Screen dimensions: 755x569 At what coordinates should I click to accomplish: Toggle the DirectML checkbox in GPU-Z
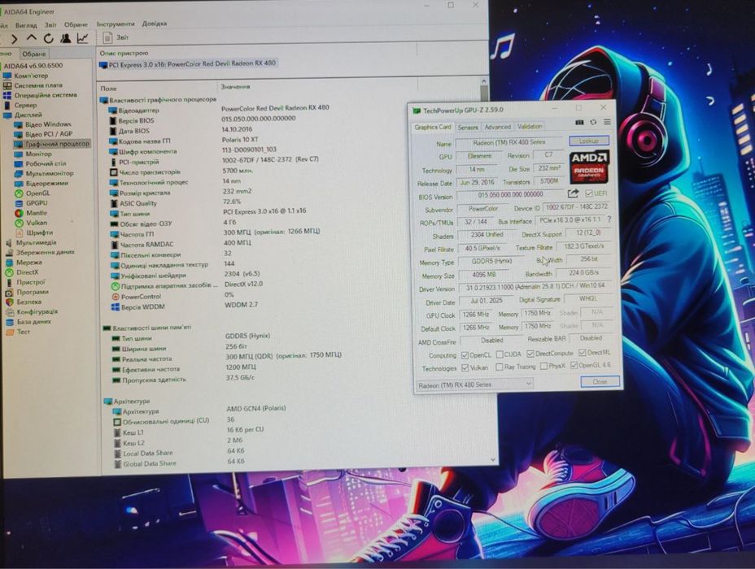click(583, 353)
